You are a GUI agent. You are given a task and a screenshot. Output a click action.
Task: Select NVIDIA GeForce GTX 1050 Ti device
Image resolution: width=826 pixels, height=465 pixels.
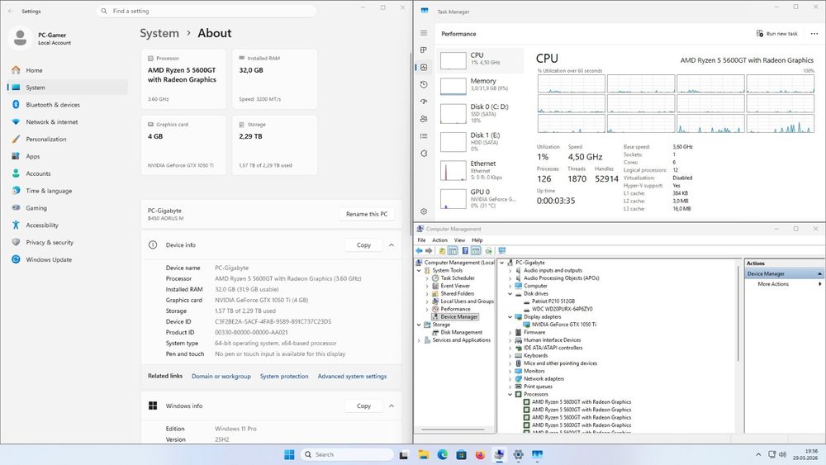point(559,325)
